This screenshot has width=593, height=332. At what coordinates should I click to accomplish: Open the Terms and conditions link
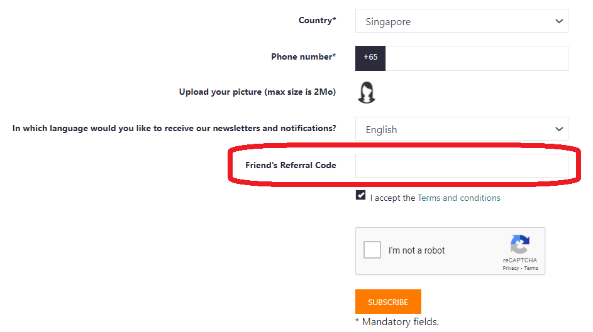458,198
